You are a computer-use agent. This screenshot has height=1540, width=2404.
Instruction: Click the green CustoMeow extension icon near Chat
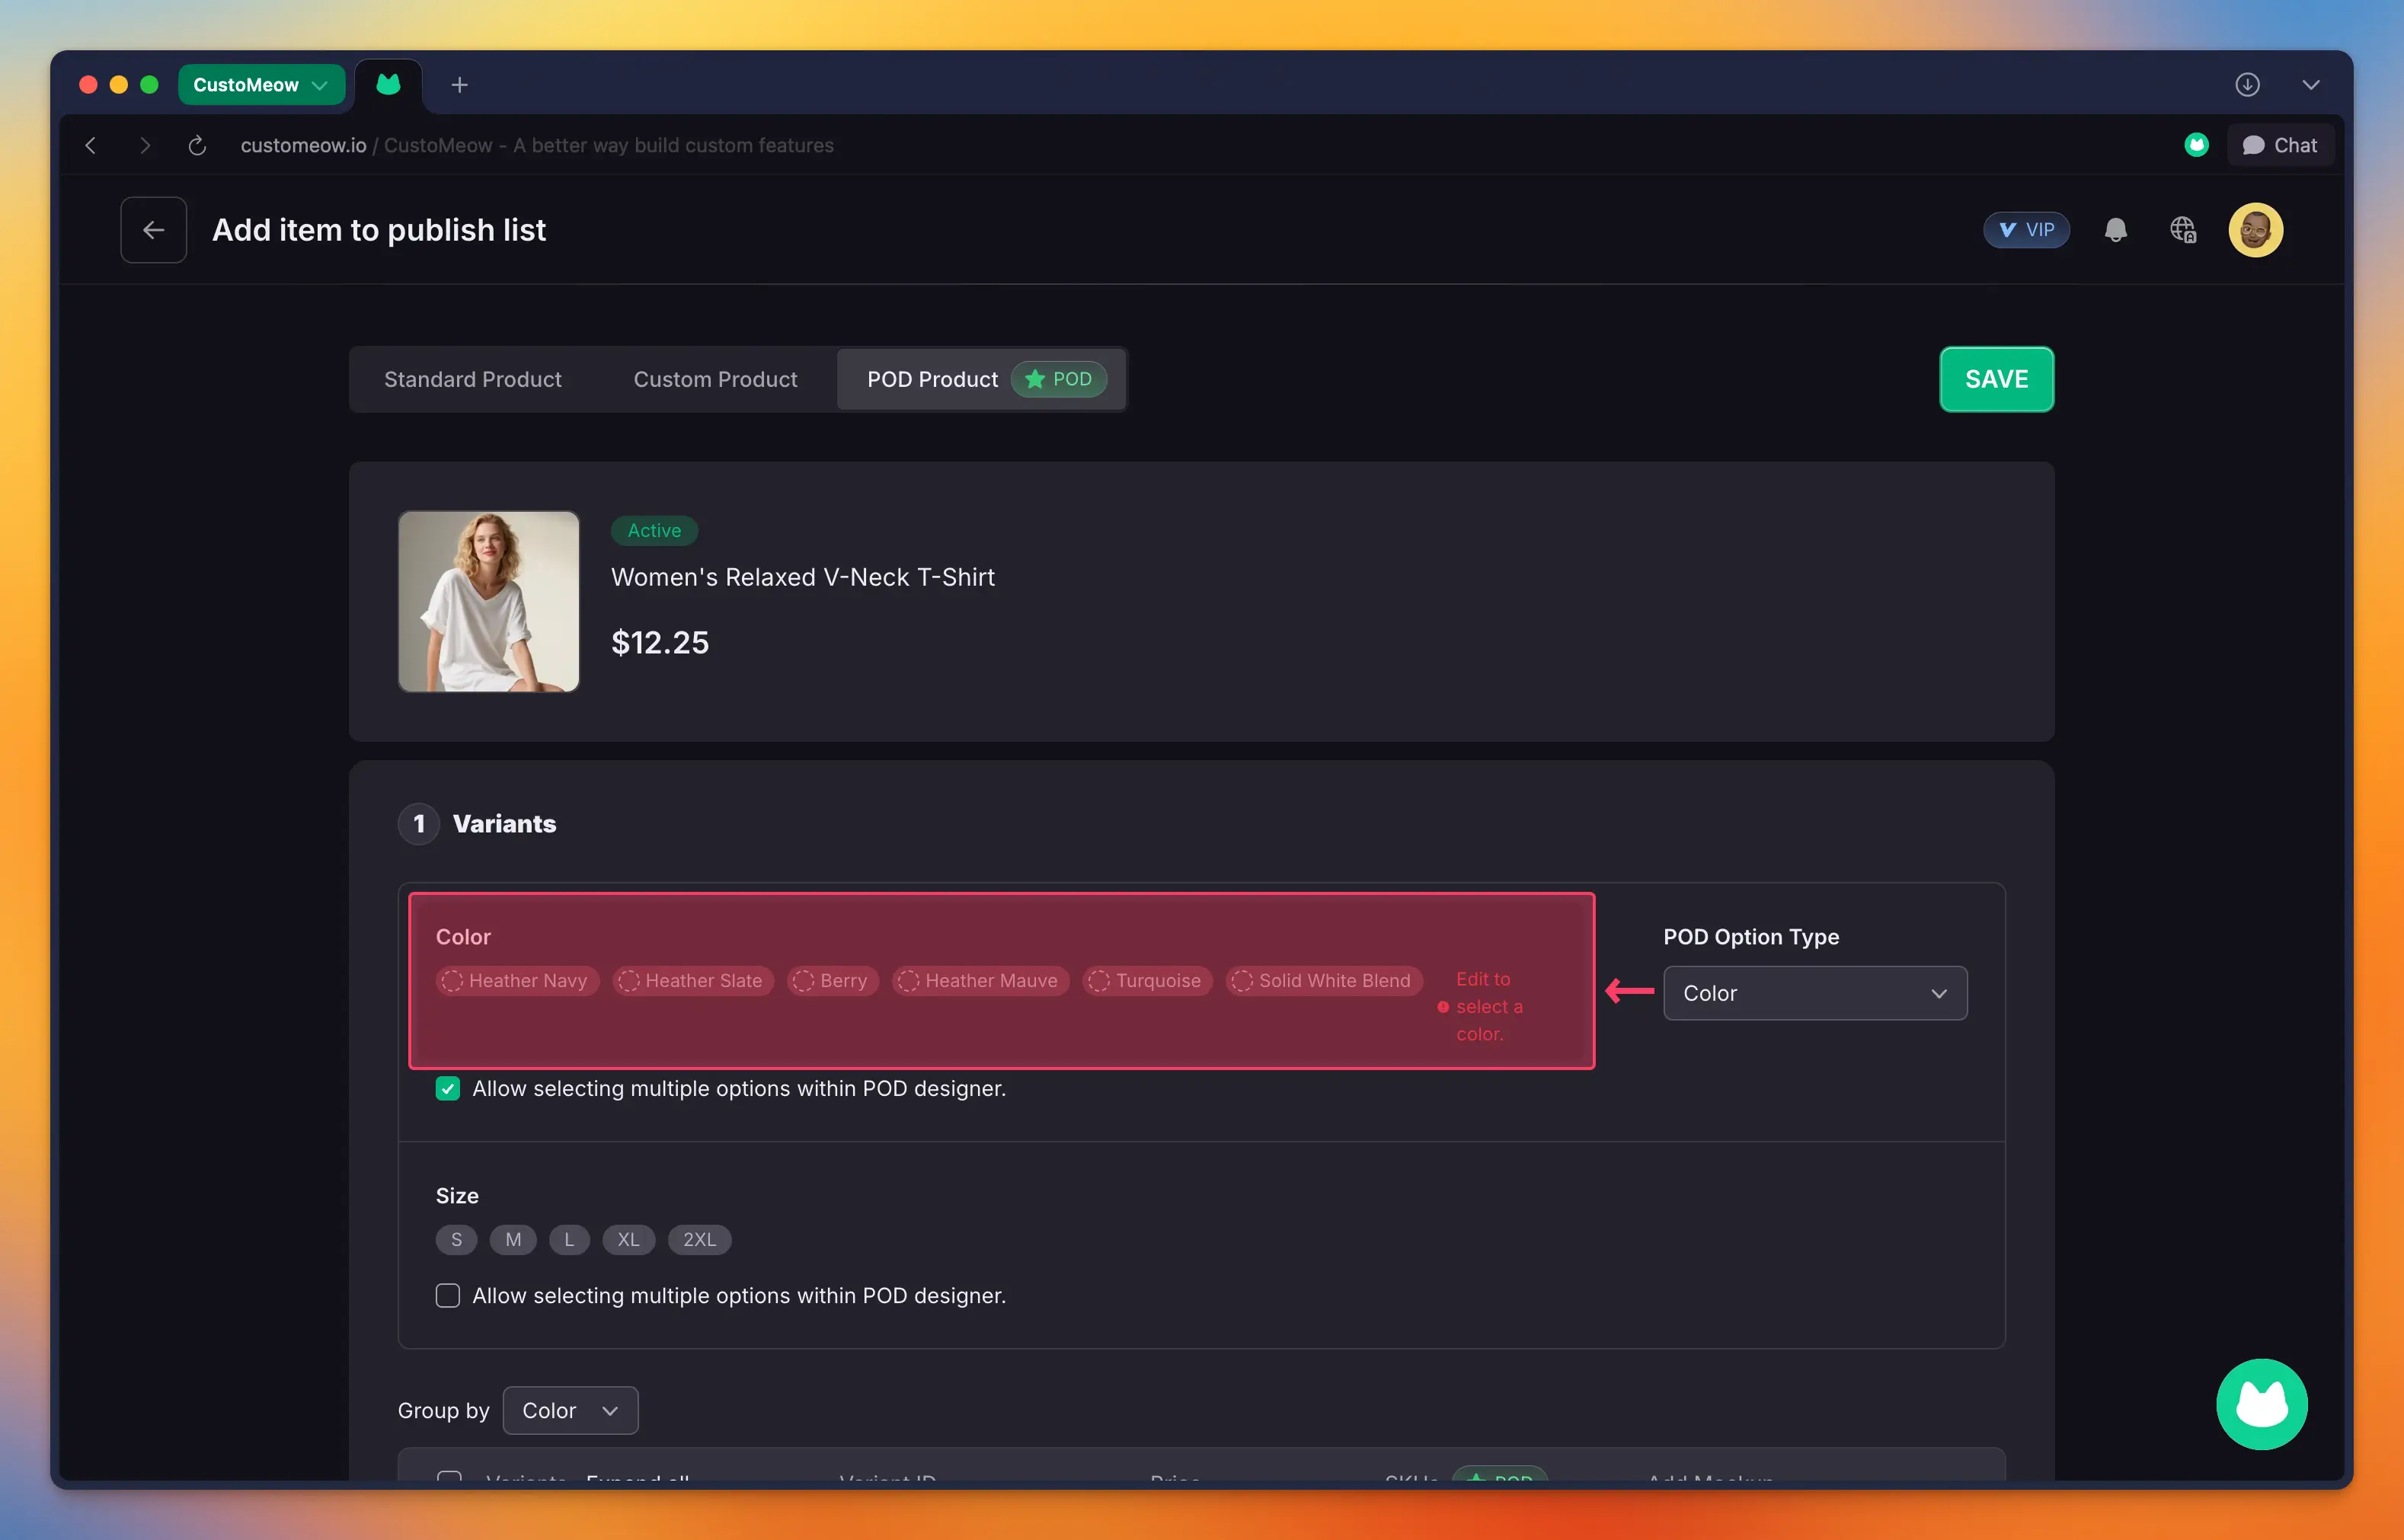point(2196,145)
